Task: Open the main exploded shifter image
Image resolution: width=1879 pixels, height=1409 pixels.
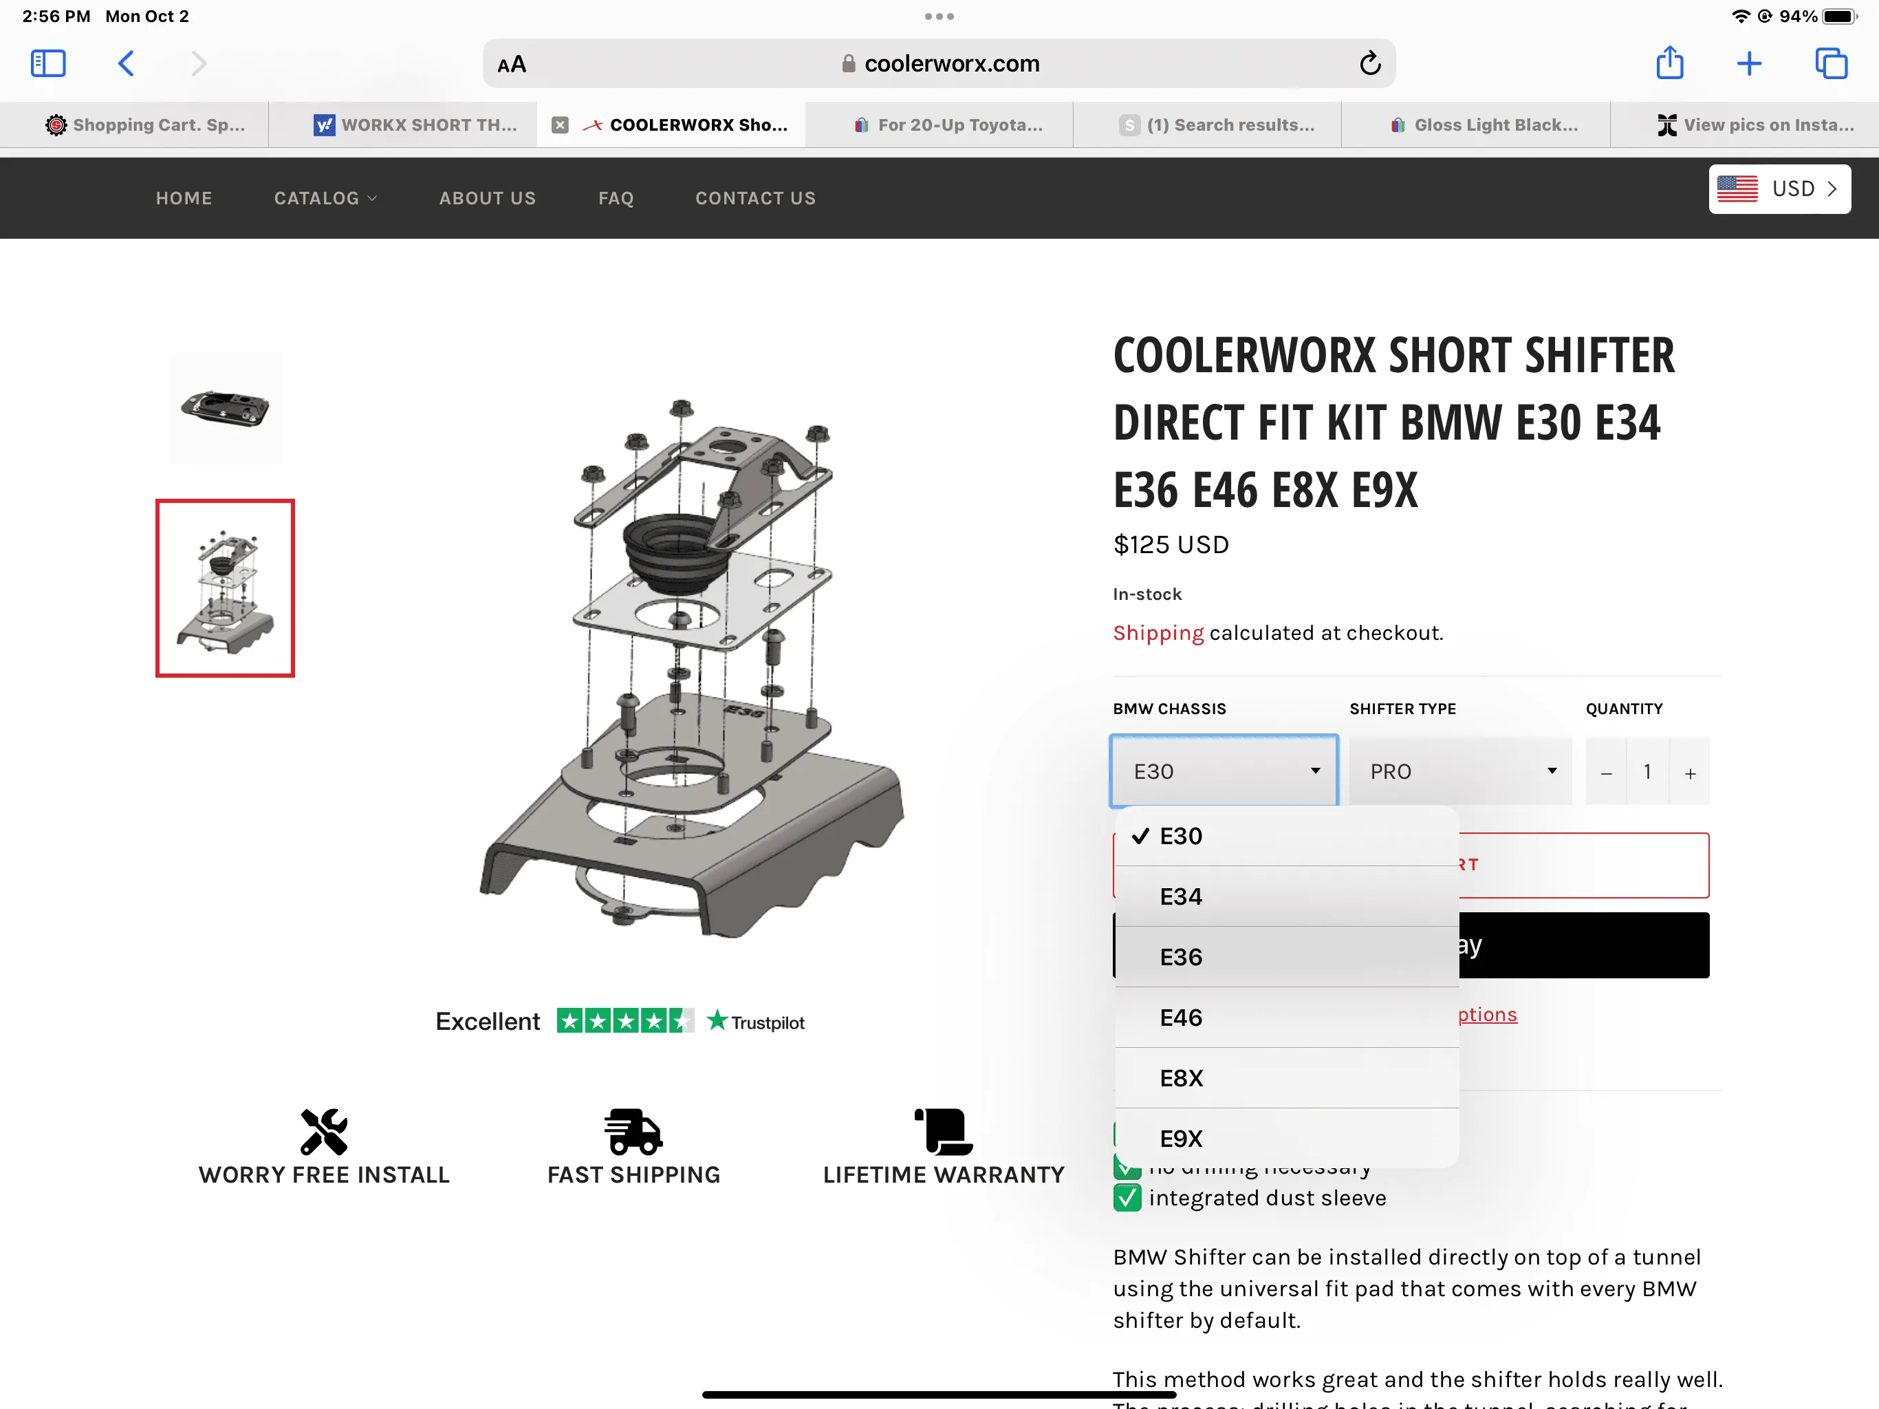Action: pyautogui.click(x=693, y=668)
